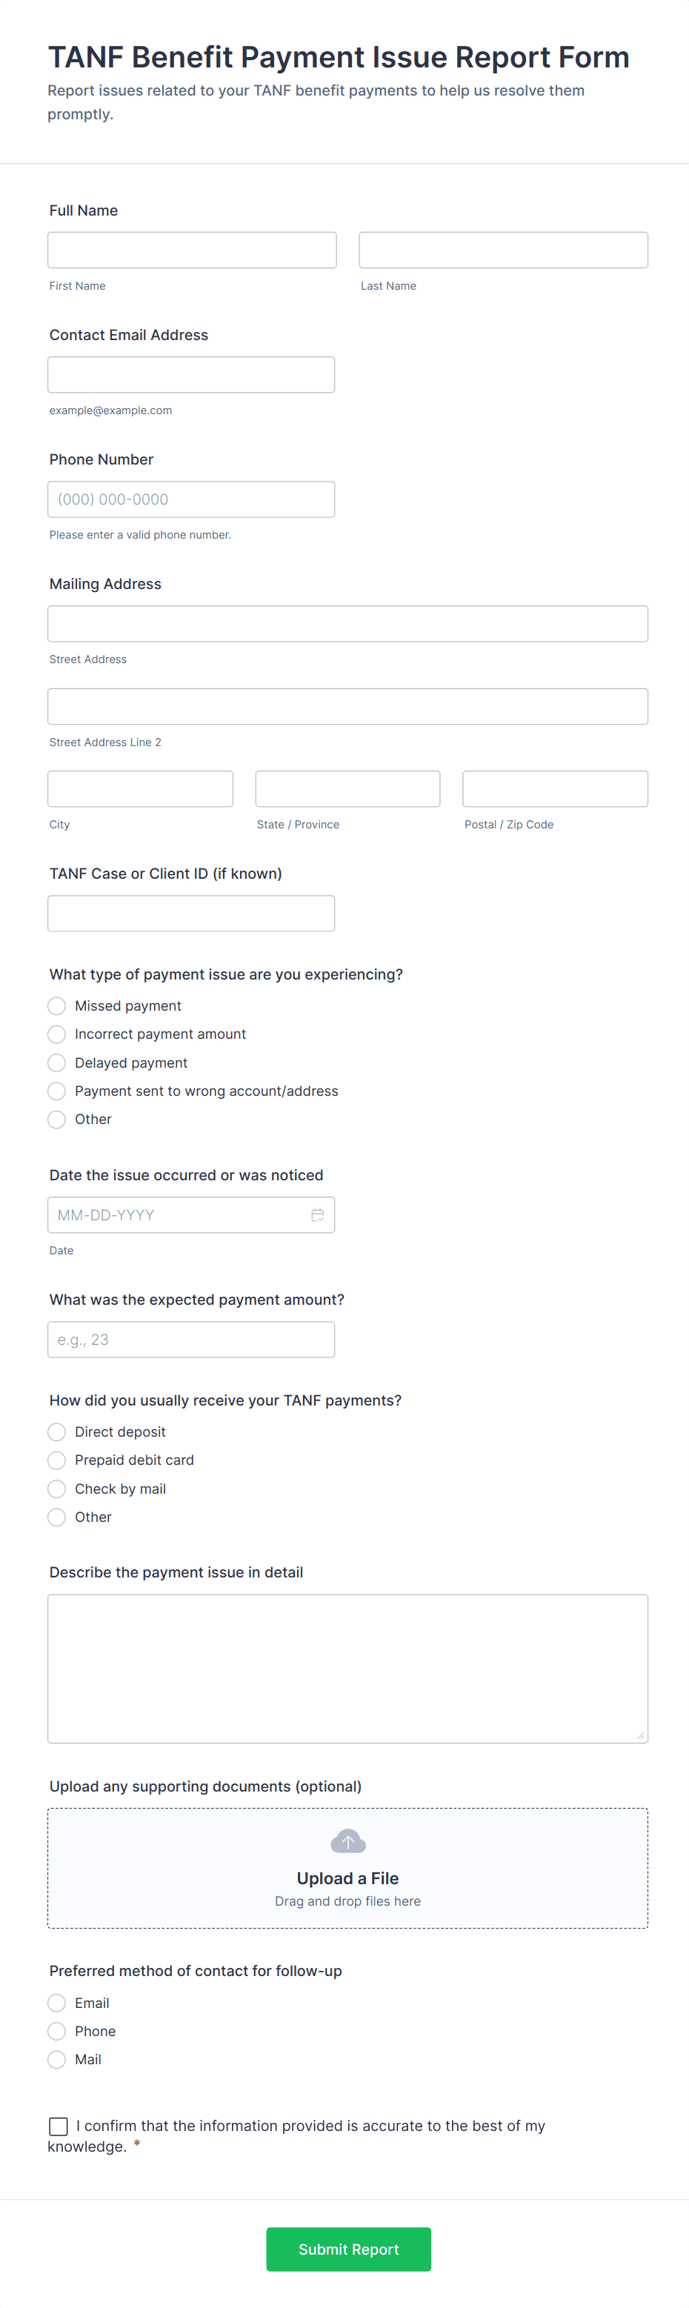Click the cloud upload icon
The width and height of the screenshot is (689, 2308).
347,1842
